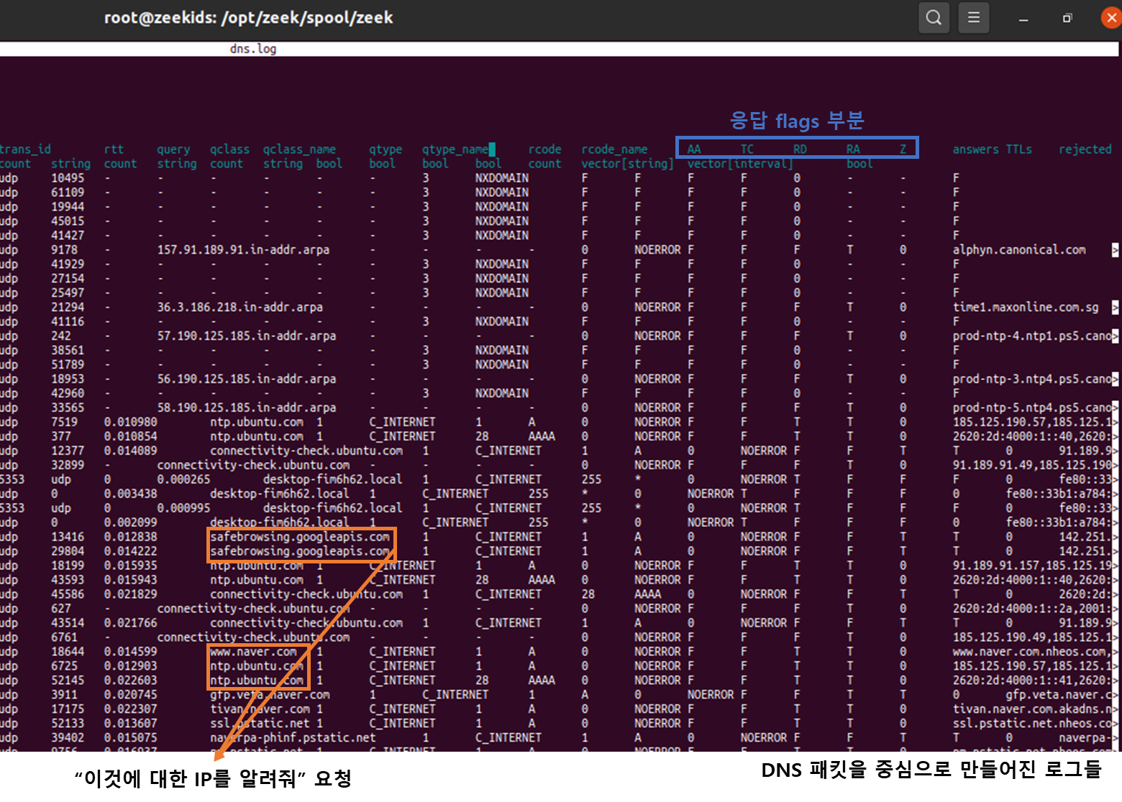Open the terminal search magnifier icon
Image resolution: width=1122 pixels, height=802 pixels.
pyautogui.click(x=934, y=17)
